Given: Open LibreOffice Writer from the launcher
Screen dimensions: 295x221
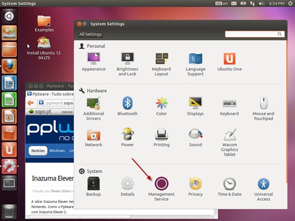Looking at the screenshot, I should point(9,83).
